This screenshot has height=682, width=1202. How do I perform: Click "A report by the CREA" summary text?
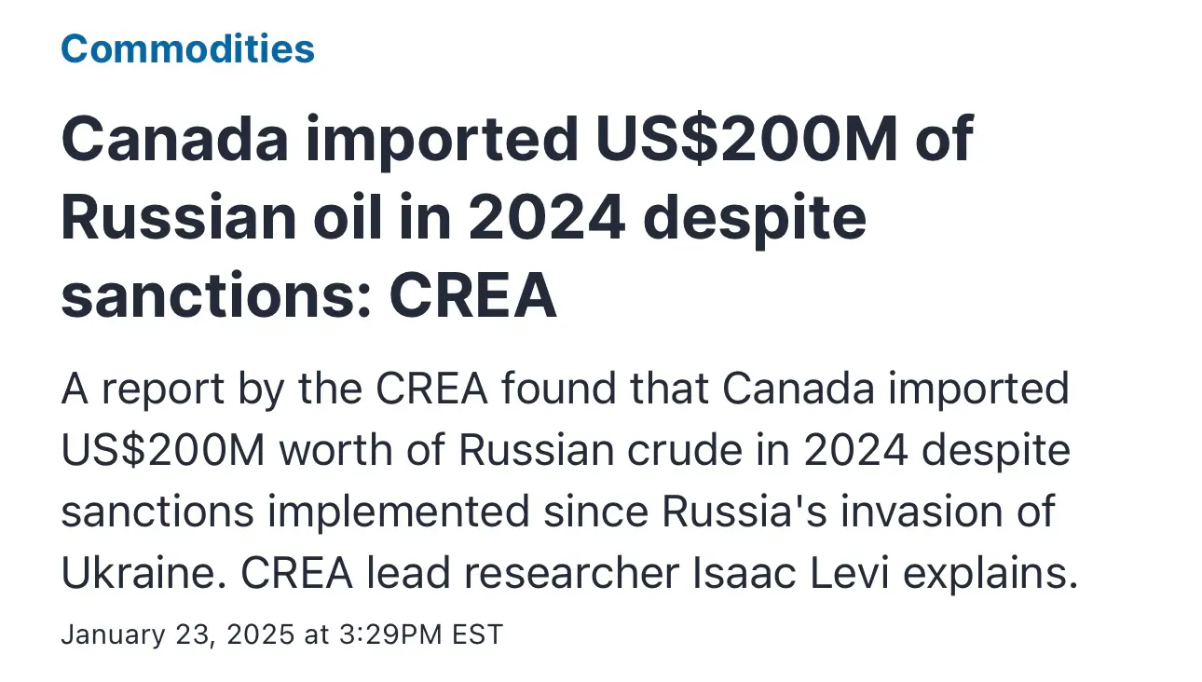276,389
